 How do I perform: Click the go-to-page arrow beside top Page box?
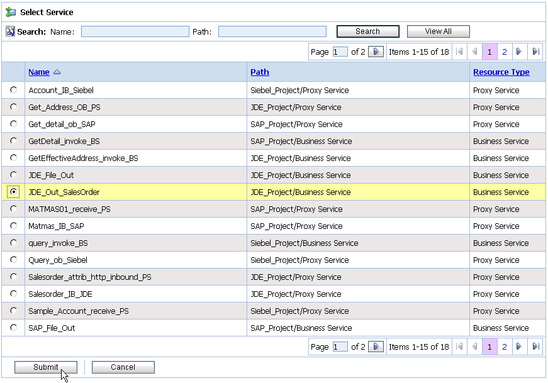click(x=375, y=51)
